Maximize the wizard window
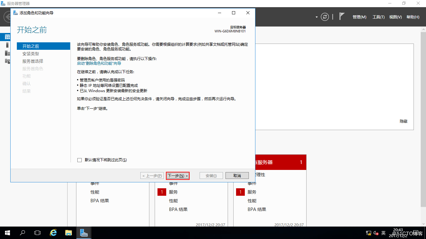The height and width of the screenshot is (239, 426). click(234, 13)
